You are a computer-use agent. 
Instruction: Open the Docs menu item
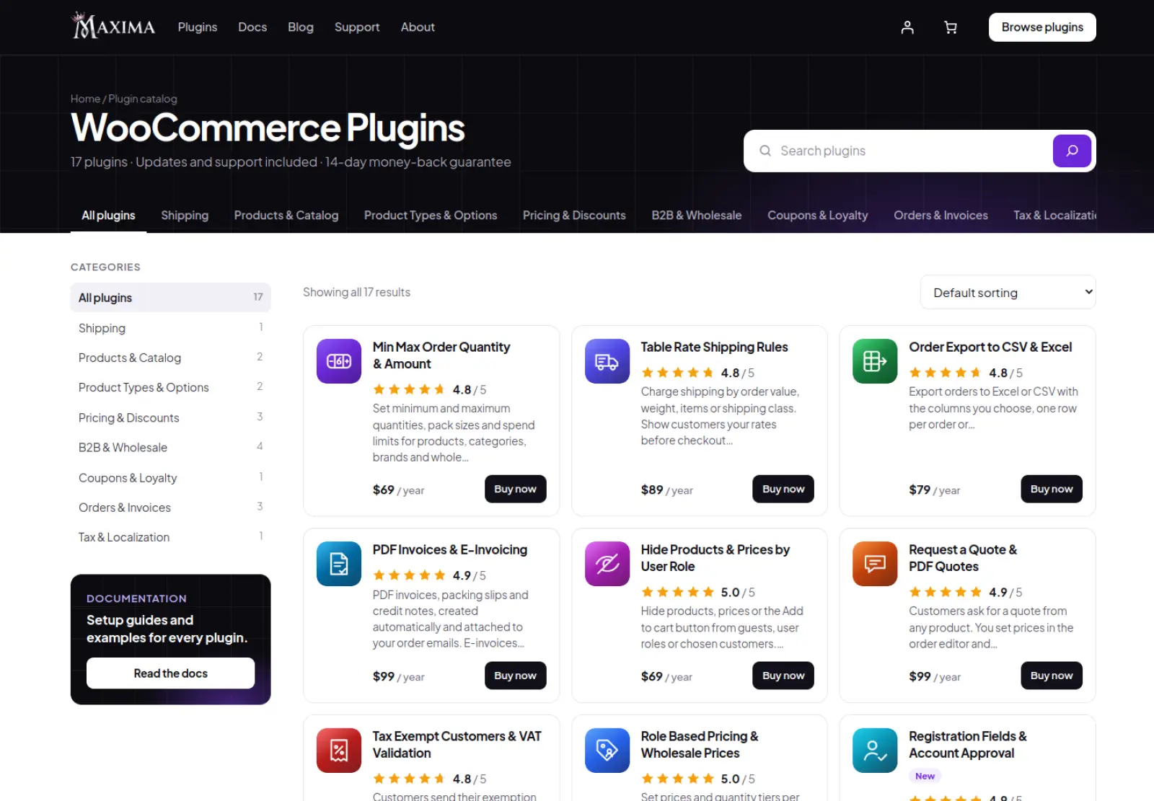click(252, 27)
